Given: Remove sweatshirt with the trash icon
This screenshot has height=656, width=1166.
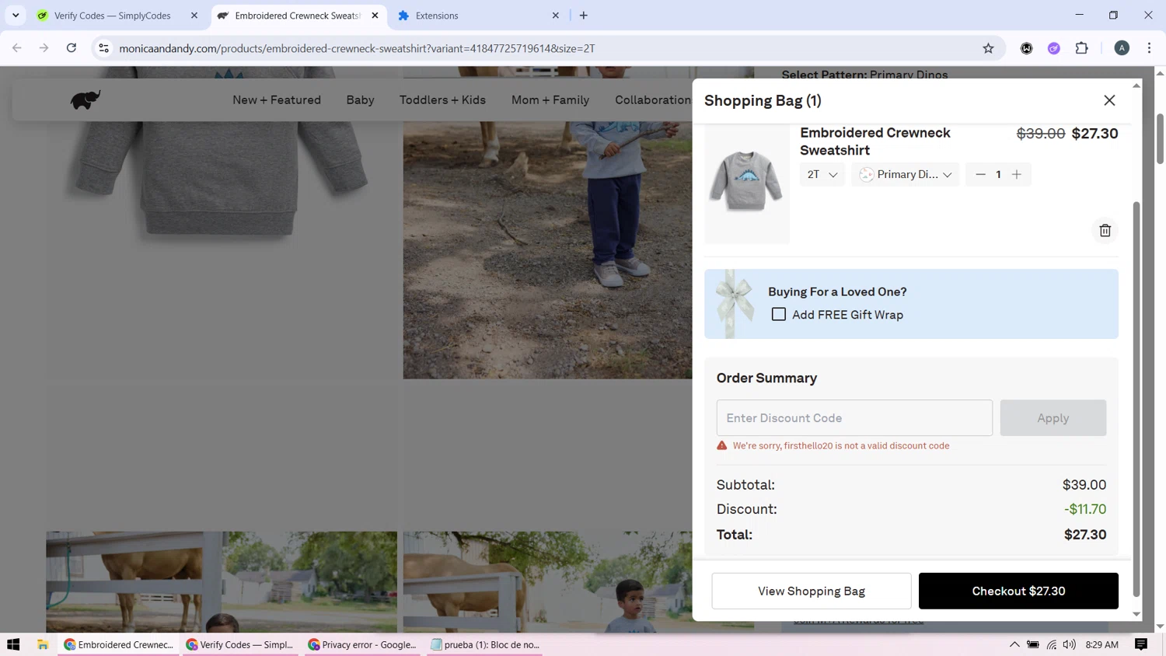Looking at the screenshot, I should pos(1105,230).
